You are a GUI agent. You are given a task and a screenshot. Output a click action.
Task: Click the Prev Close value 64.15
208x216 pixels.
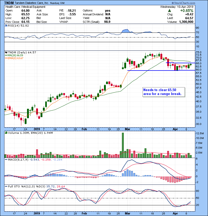coord(25,22)
